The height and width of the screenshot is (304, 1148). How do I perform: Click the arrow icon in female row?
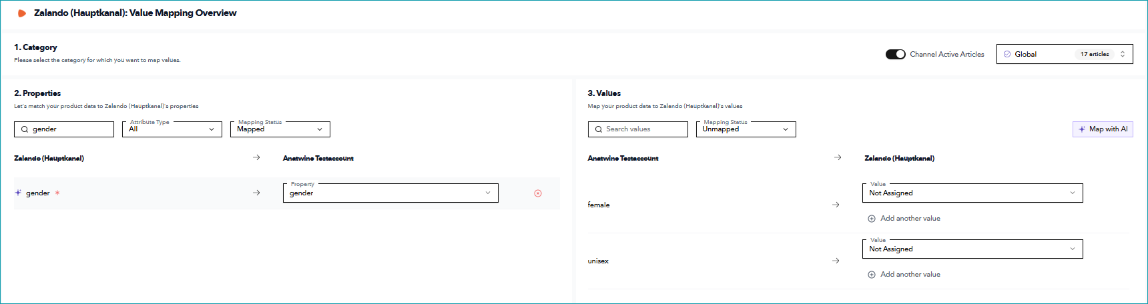(x=836, y=205)
